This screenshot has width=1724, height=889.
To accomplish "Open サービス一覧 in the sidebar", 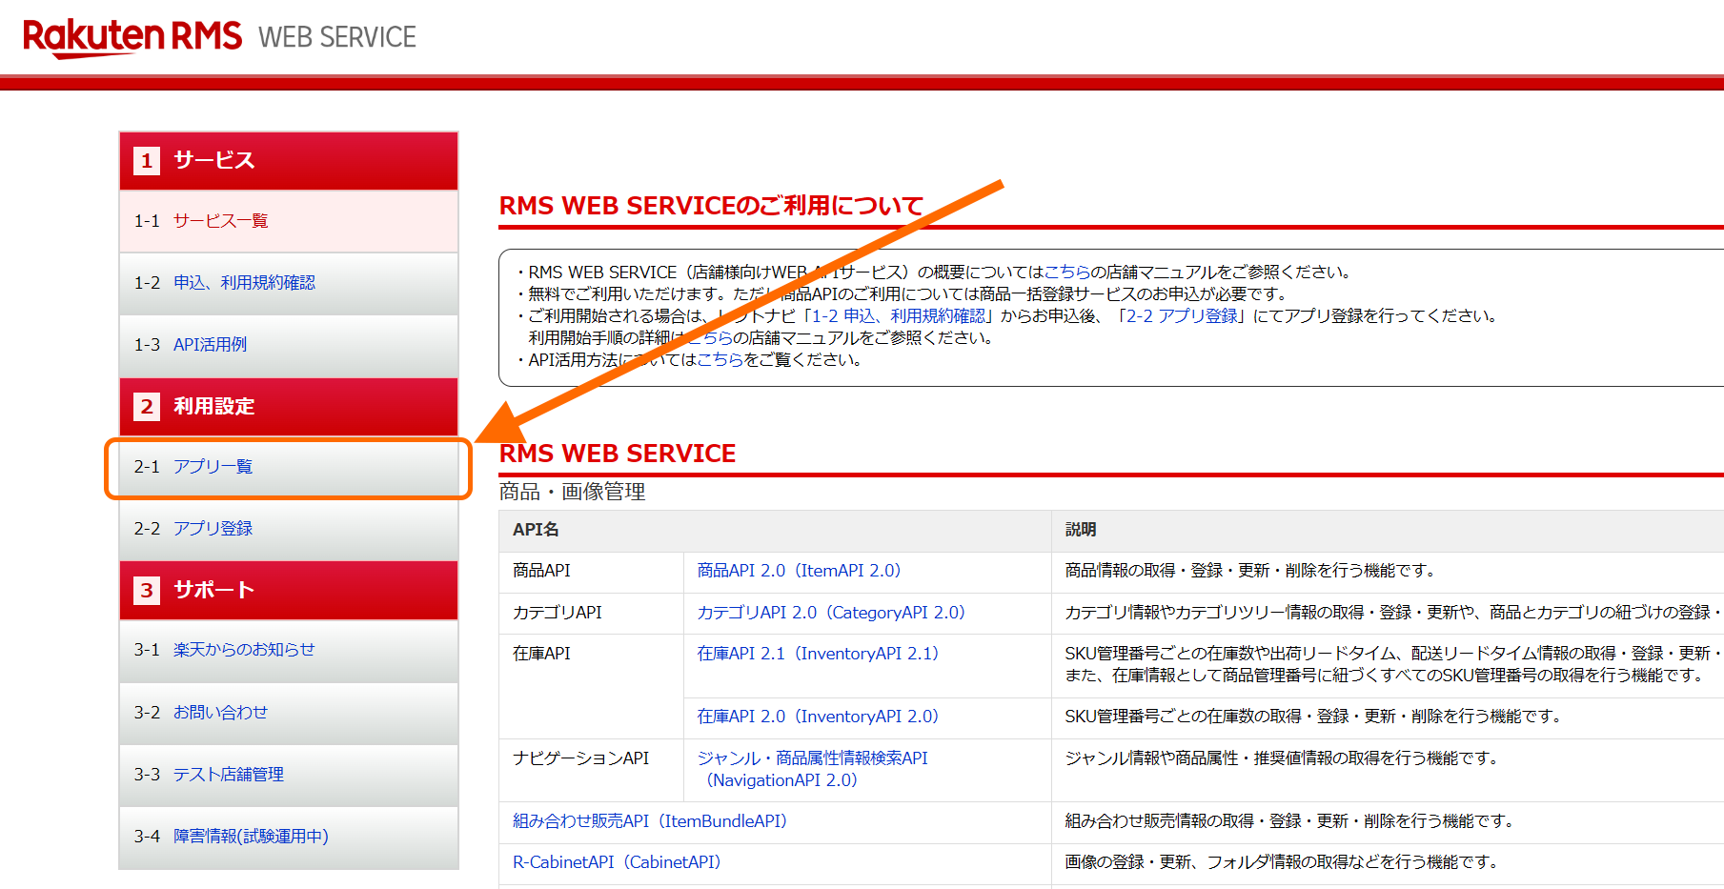I will coord(220,221).
